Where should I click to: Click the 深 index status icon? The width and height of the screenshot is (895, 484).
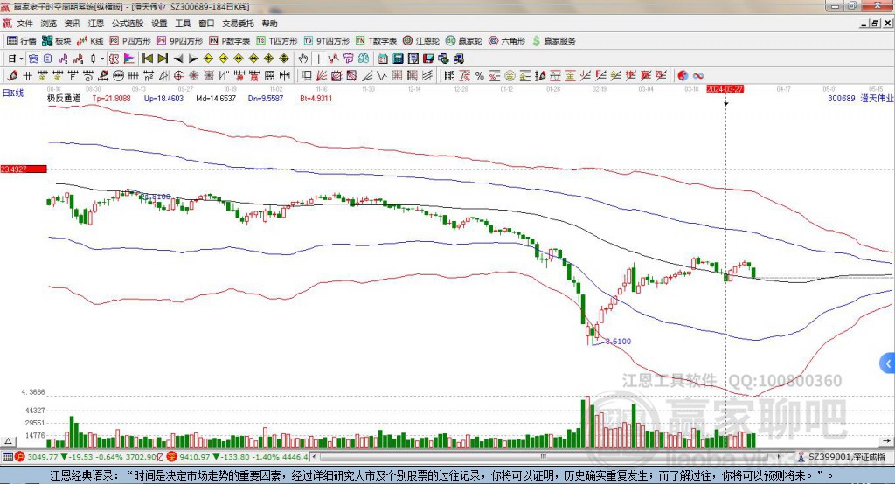[172, 457]
